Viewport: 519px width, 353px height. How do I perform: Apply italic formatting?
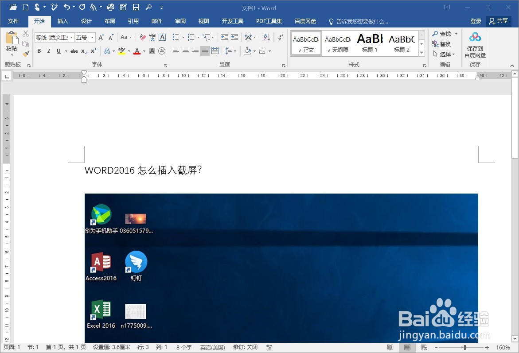coord(49,50)
